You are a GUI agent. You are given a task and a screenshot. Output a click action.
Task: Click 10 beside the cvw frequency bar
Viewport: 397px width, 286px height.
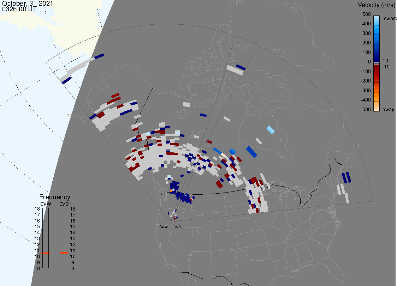(x=37, y=256)
